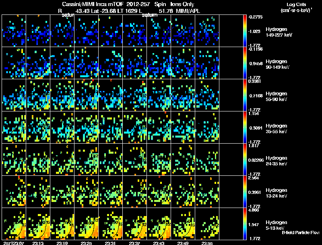Open the 55-90 keV panel at 23:31
Viewport: 322px width, 245px height.
[110, 95]
